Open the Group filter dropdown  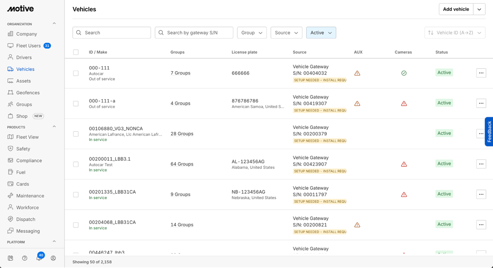[252, 33]
